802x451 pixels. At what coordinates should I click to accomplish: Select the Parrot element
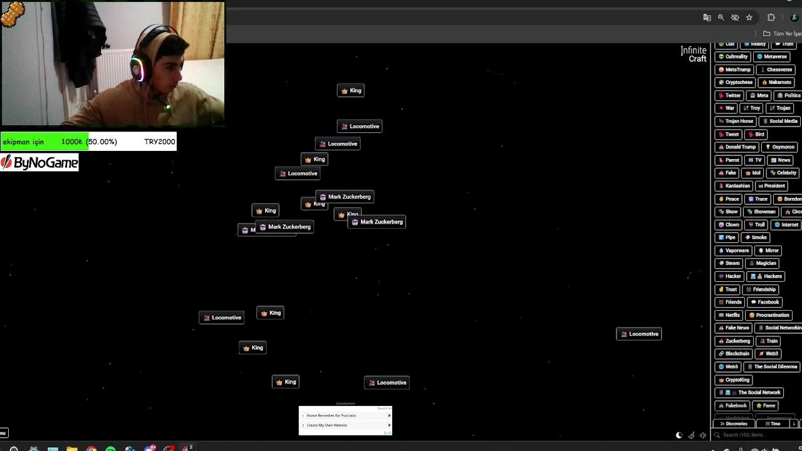tap(729, 160)
